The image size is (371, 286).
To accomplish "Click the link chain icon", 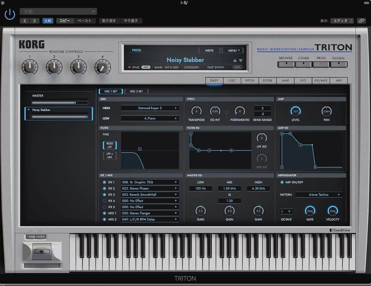I will tap(361, 21).
